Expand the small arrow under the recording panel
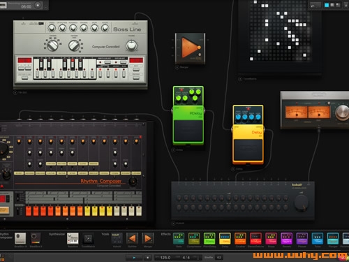This screenshot has width=349, height=262. coord(45,8)
